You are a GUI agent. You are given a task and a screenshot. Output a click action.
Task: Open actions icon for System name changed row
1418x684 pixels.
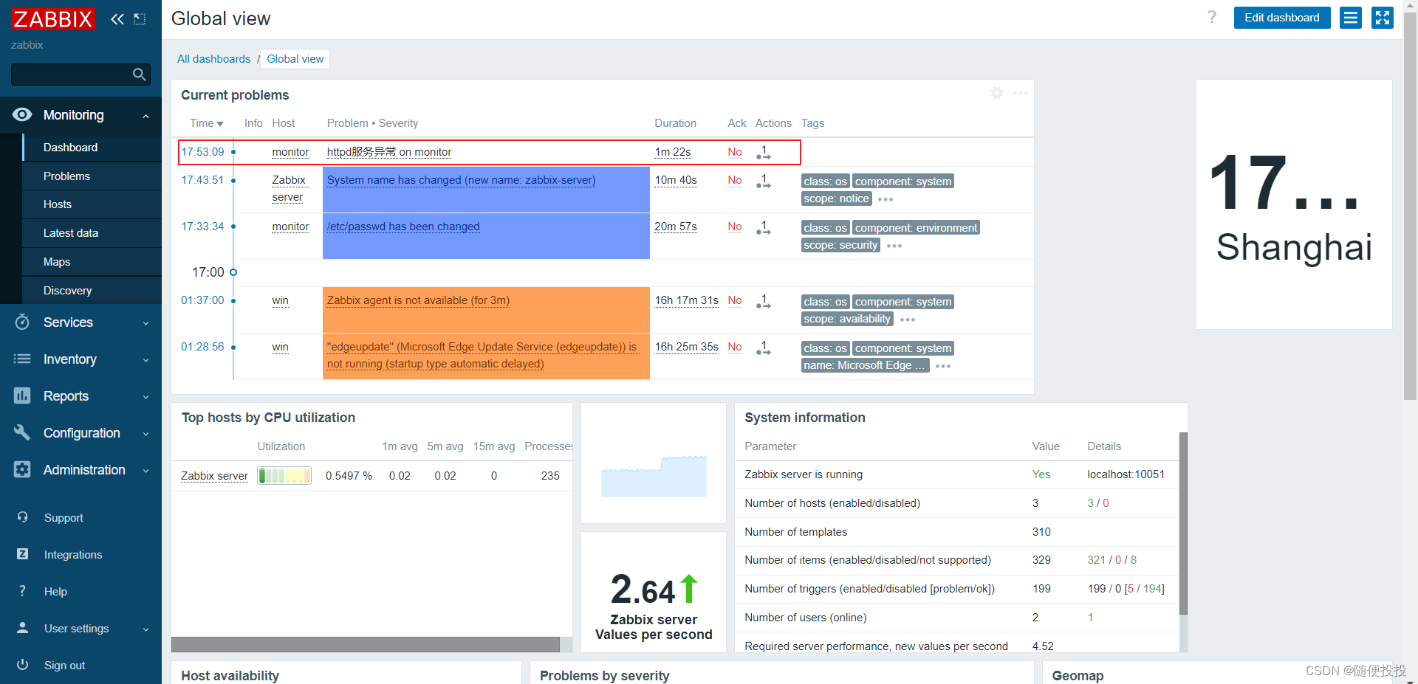(x=764, y=181)
